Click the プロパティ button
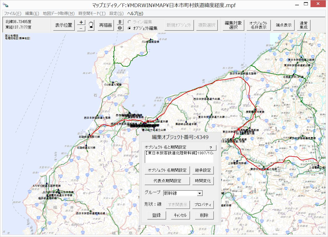This screenshot has width=328, height=237. coord(203,205)
